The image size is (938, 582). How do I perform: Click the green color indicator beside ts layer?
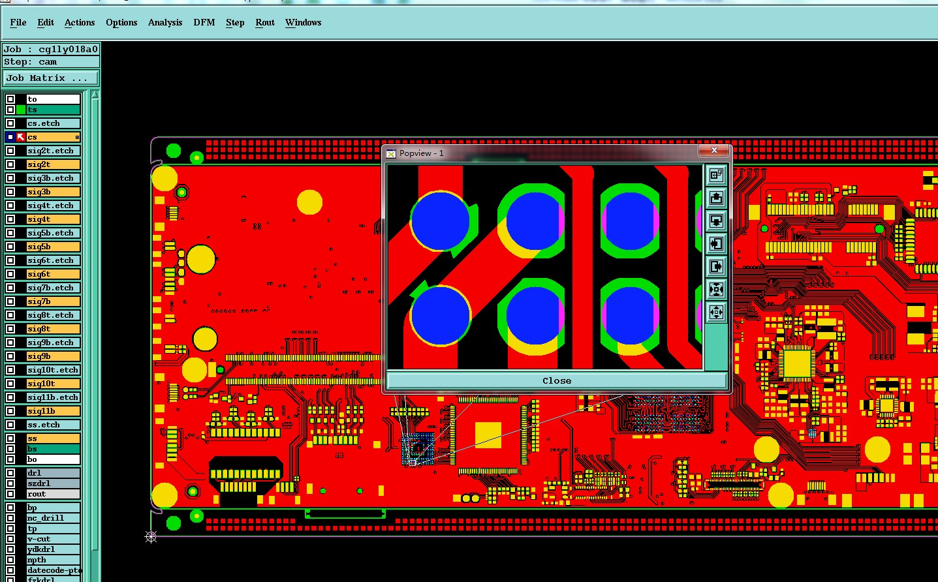pos(21,110)
